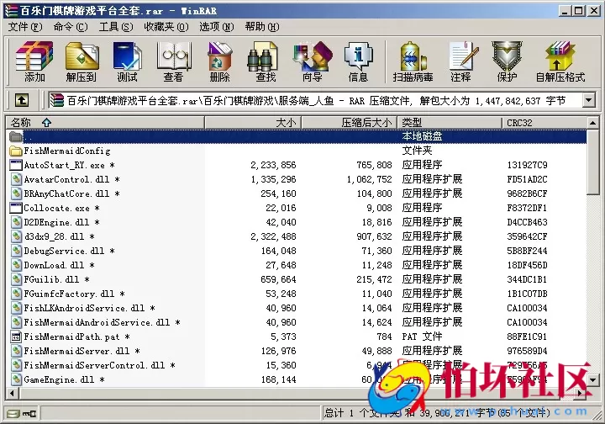This screenshot has width=605, height=424.
Task: Select GameEngine.dll in the file list
Action: tap(64, 379)
